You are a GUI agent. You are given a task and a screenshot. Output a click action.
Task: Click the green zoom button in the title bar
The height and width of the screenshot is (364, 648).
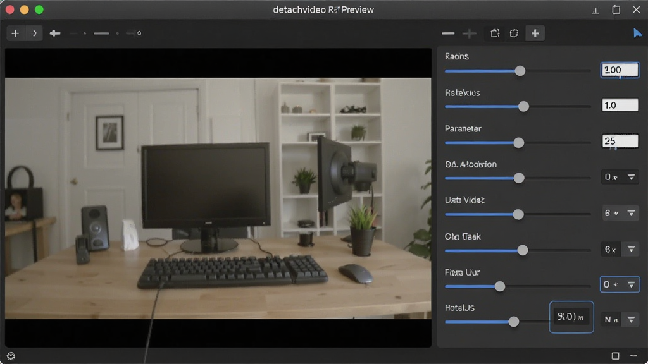click(x=39, y=9)
